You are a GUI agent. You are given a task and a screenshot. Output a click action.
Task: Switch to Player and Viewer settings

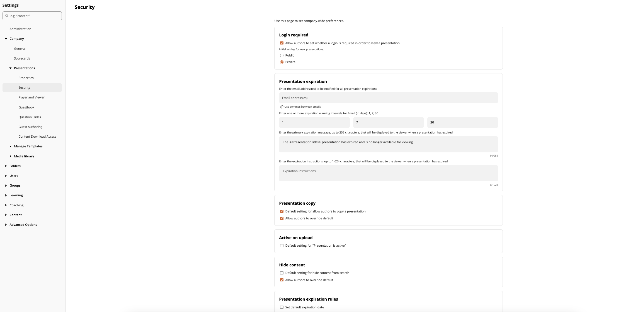[x=31, y=97]
